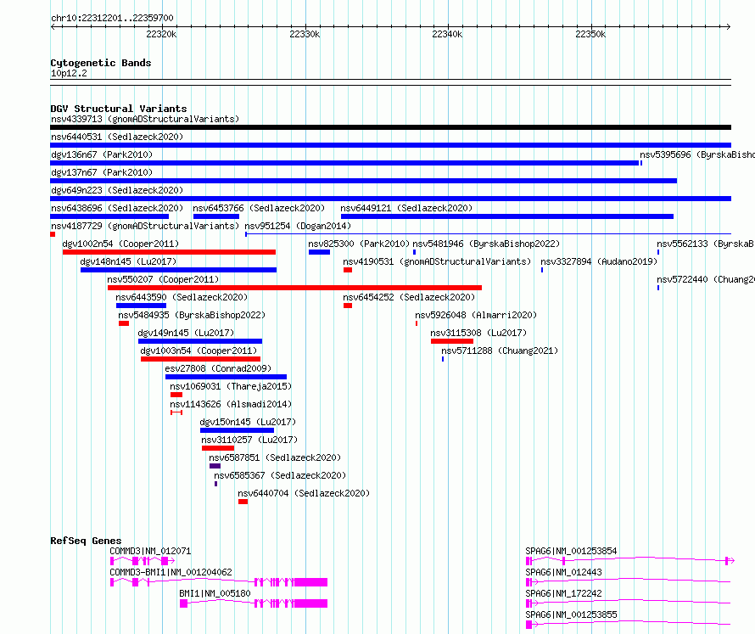
Task: Click the dgv1003n54 Cooper2011 red bar
Action: pos(201,359)
